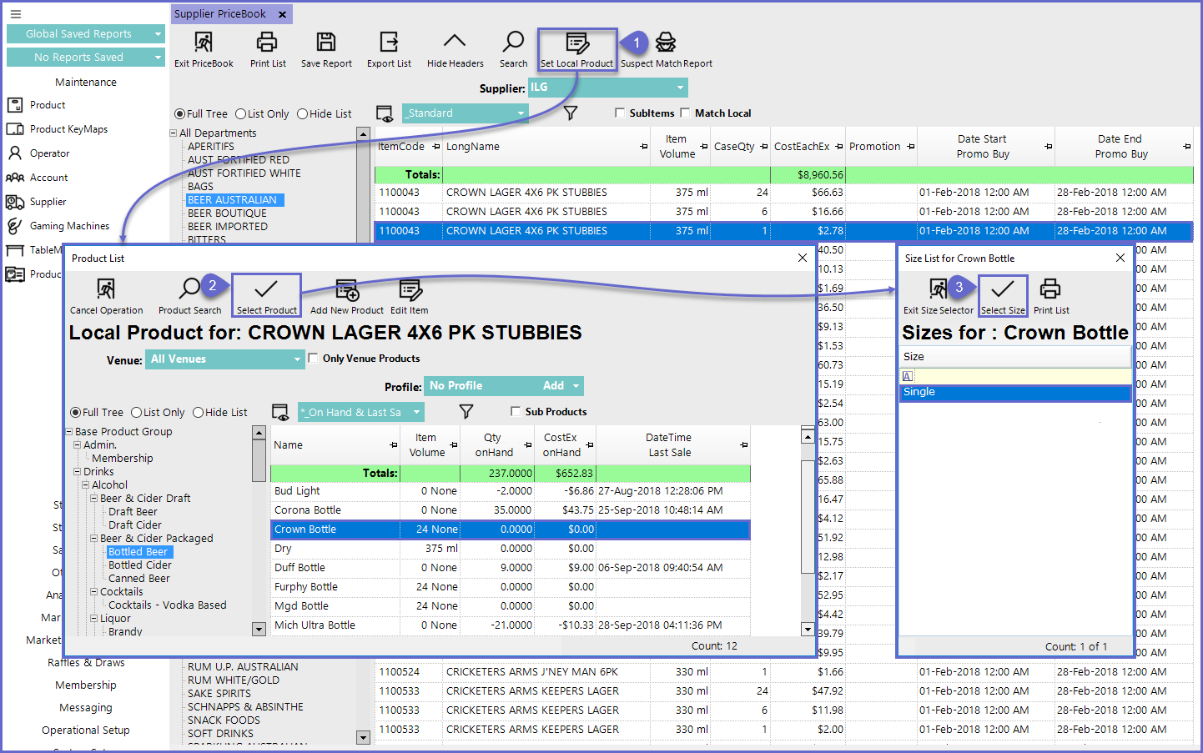Switch to the Supplier PriceBook tab

pos(220,14)
